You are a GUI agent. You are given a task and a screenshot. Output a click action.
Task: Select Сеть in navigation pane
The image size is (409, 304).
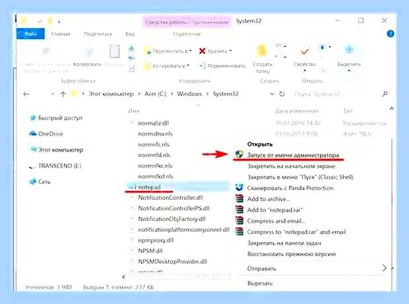click(x=40, y=182)
